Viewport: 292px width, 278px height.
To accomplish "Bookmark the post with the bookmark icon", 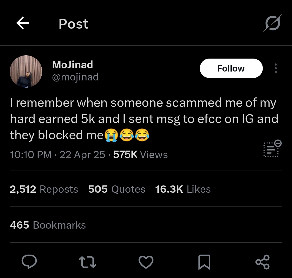I will pos(204,262).
